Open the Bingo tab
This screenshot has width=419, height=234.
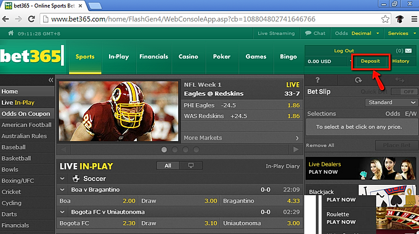pyautogui.click(x=288, y=57)
